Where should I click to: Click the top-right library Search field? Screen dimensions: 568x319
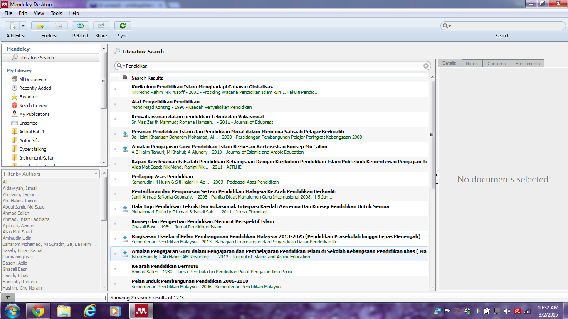pyautogui.click(x=502, y=26)
